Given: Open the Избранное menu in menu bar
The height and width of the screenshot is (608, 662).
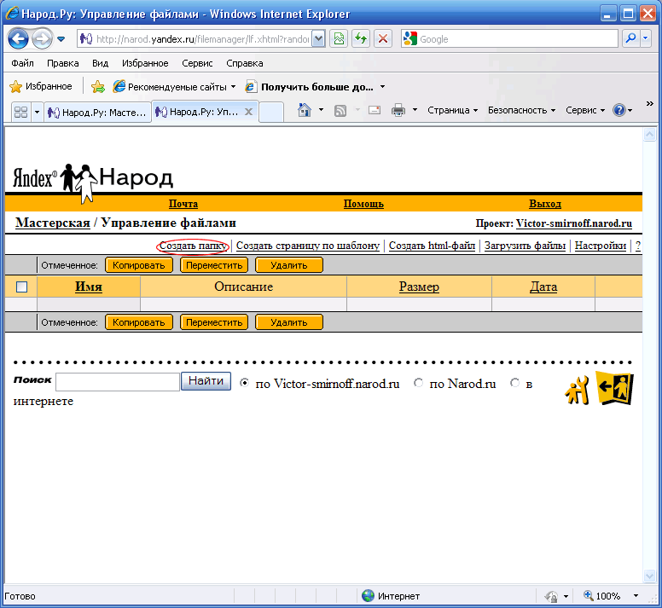Looking at the screenshot, I should 145,63.
